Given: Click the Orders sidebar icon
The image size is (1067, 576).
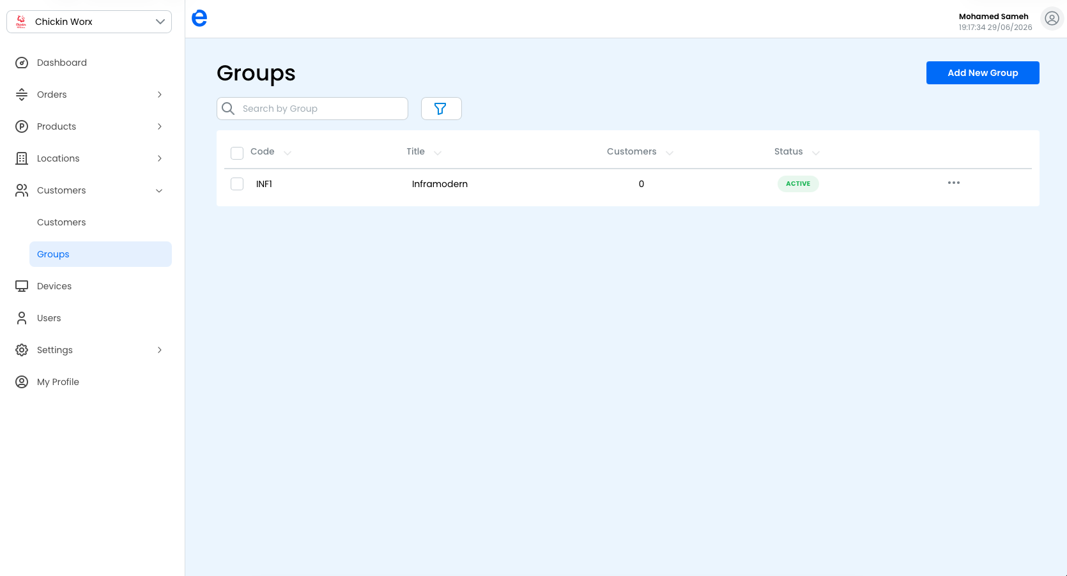Looking at the screenshot, I should (22, 95).
